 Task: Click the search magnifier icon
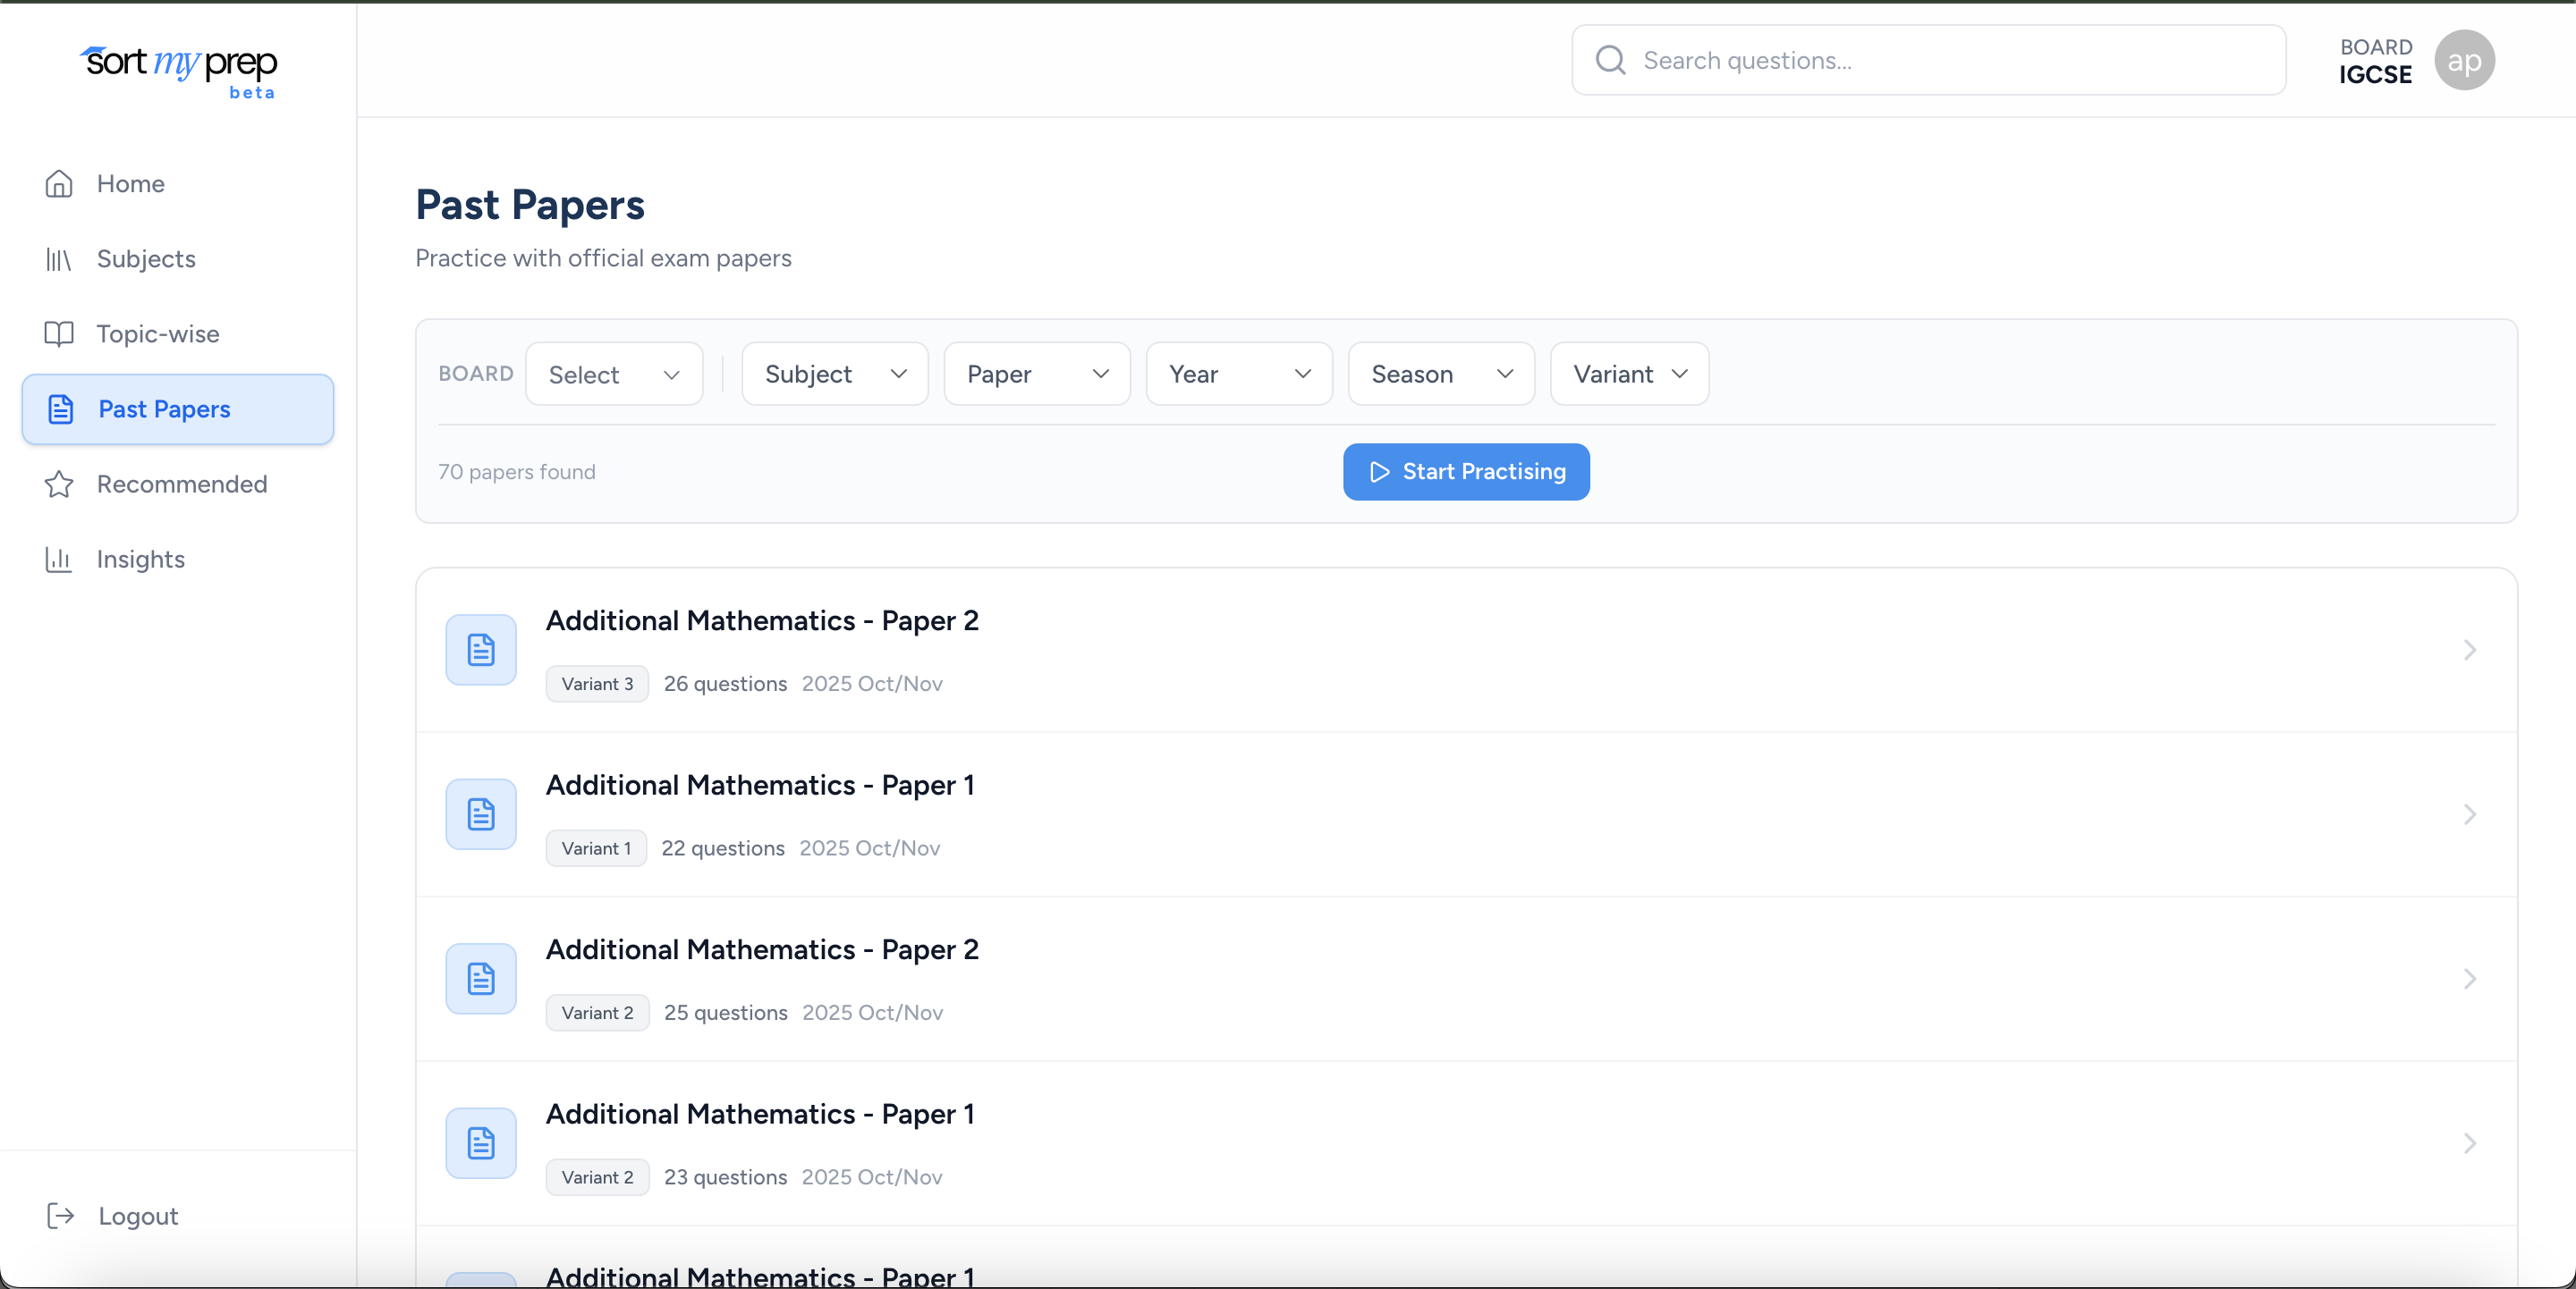[x=1610, y=60]
